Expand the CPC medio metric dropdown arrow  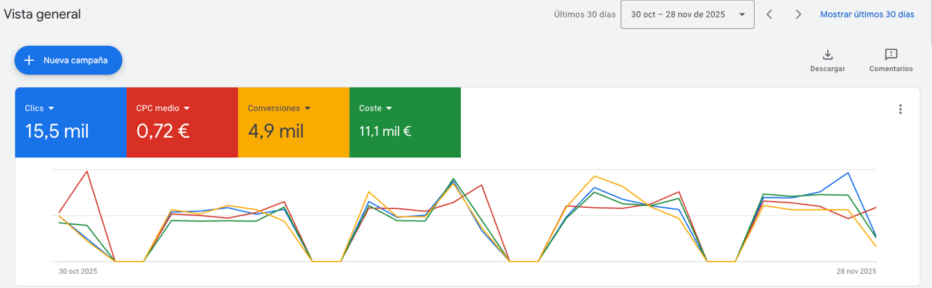coord(186,108)
